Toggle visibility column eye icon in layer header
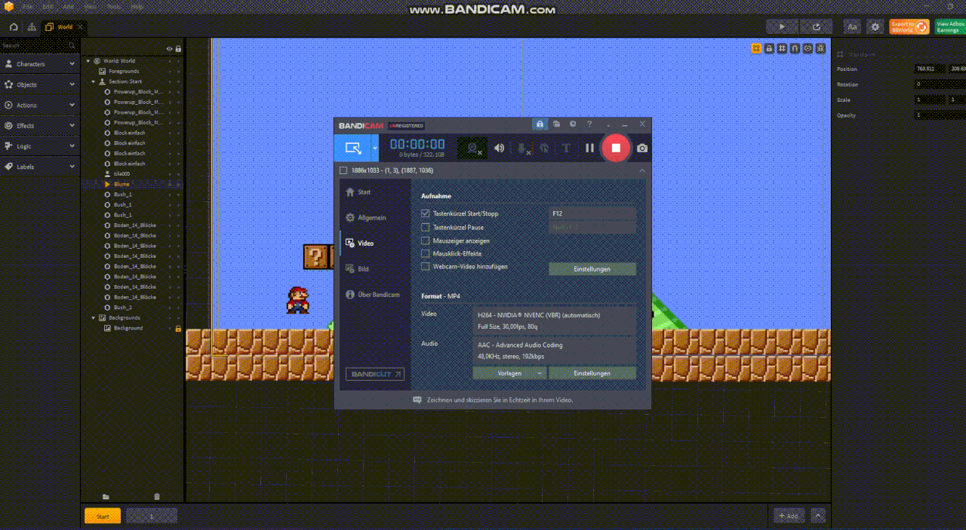This screenshot has width=966, height=530. [x=170, y=49]
